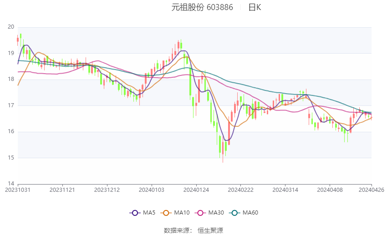The image size is (387, 235).
Task: Click the 15 price axis label
Action: pyautogui.click(x=11, y=158)
